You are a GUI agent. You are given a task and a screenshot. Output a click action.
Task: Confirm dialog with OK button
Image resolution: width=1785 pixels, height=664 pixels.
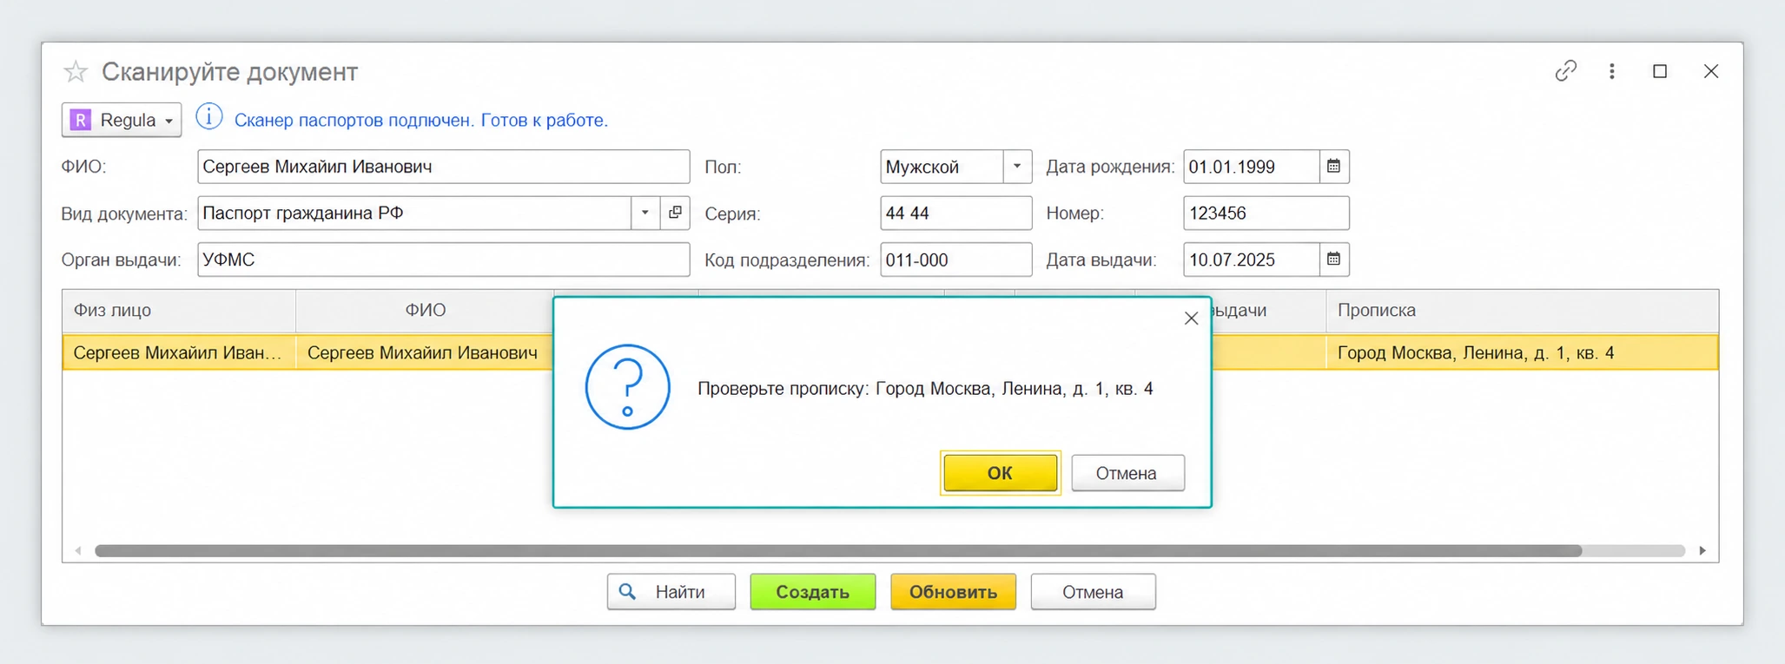point(1000,473)
